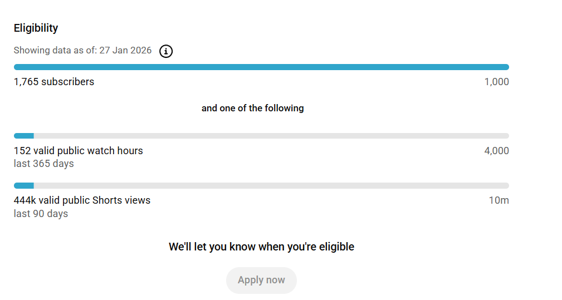The height and width of the screenshot is (300, 562).
Task: Click the 4,000 watch hours target number
Action: (496, 151)
